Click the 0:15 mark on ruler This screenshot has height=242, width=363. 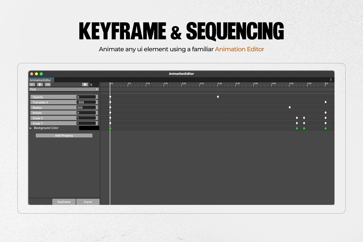[166, 83]
